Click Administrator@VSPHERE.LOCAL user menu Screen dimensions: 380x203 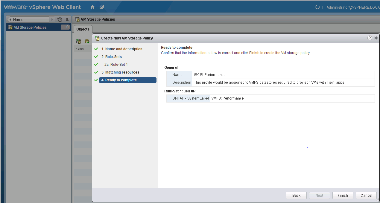(x=353, y=7)
